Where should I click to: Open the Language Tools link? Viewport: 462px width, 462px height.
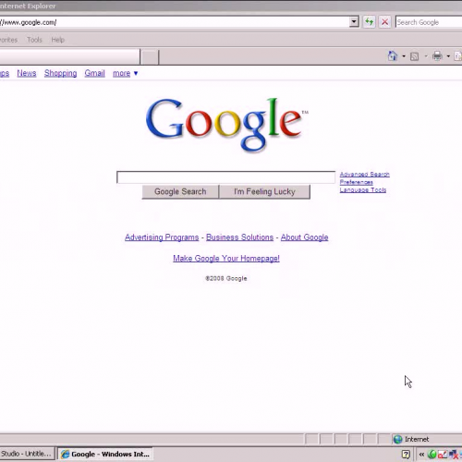[363, 190]
